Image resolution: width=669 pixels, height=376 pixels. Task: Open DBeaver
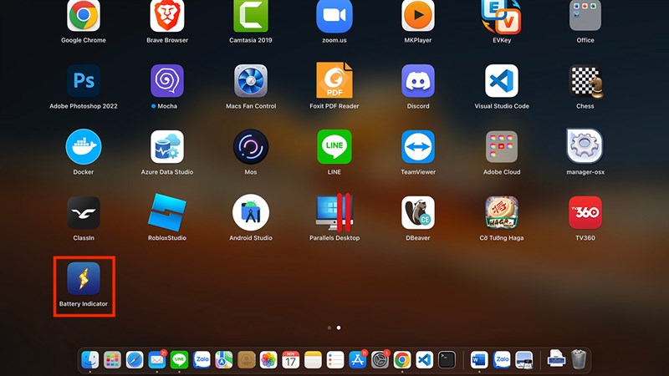(x=418, y=213)
